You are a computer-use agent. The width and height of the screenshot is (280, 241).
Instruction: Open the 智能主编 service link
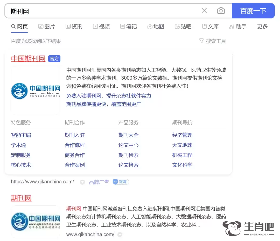[x=21, y=135]
